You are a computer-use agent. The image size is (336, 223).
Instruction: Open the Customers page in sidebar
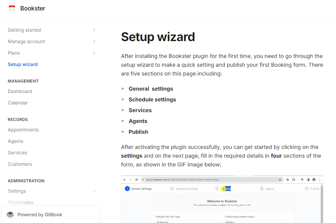pyautogui.click(x=20, y=164)
